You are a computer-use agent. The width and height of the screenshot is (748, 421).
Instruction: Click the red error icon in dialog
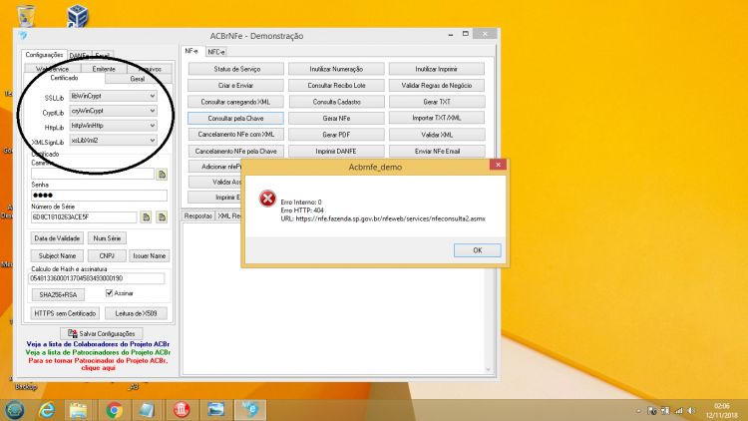click(x=267, y=199)
